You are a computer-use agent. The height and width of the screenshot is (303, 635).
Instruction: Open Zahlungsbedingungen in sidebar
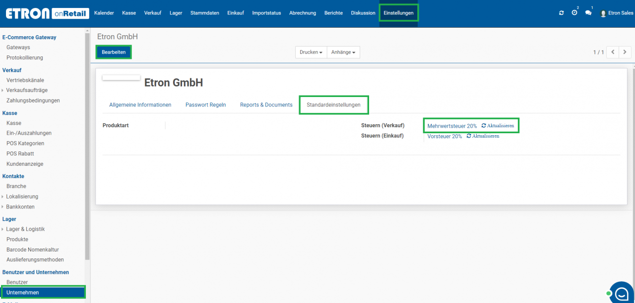[33, 101]
